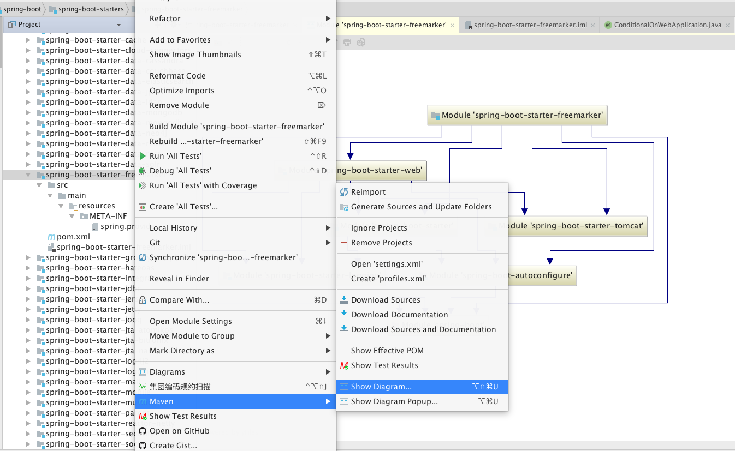Choose Open Module Settings
The height and width of the screenshot is (451, 735).
(235, 321)
